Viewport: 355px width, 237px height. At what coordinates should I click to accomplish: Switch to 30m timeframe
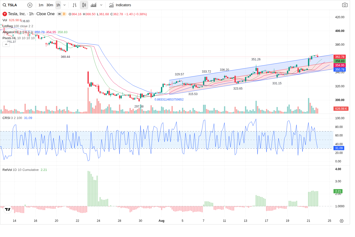click(x=50, y=5)
